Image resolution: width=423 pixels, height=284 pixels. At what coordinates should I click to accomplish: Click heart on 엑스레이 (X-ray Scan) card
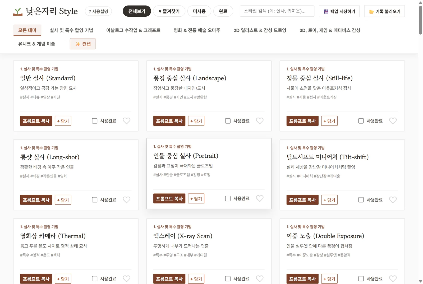point(260,279)
